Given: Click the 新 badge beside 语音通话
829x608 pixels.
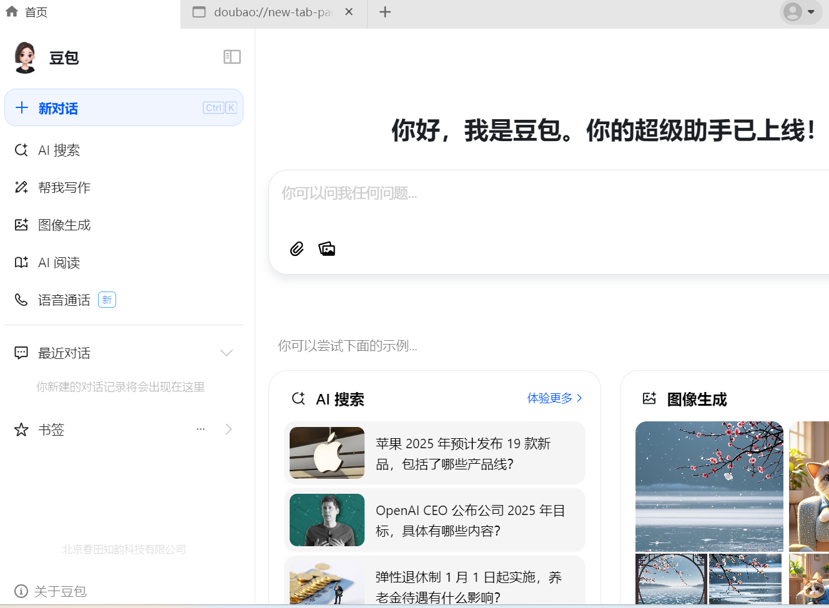Looking at the screenshot, I should [107, 300].
